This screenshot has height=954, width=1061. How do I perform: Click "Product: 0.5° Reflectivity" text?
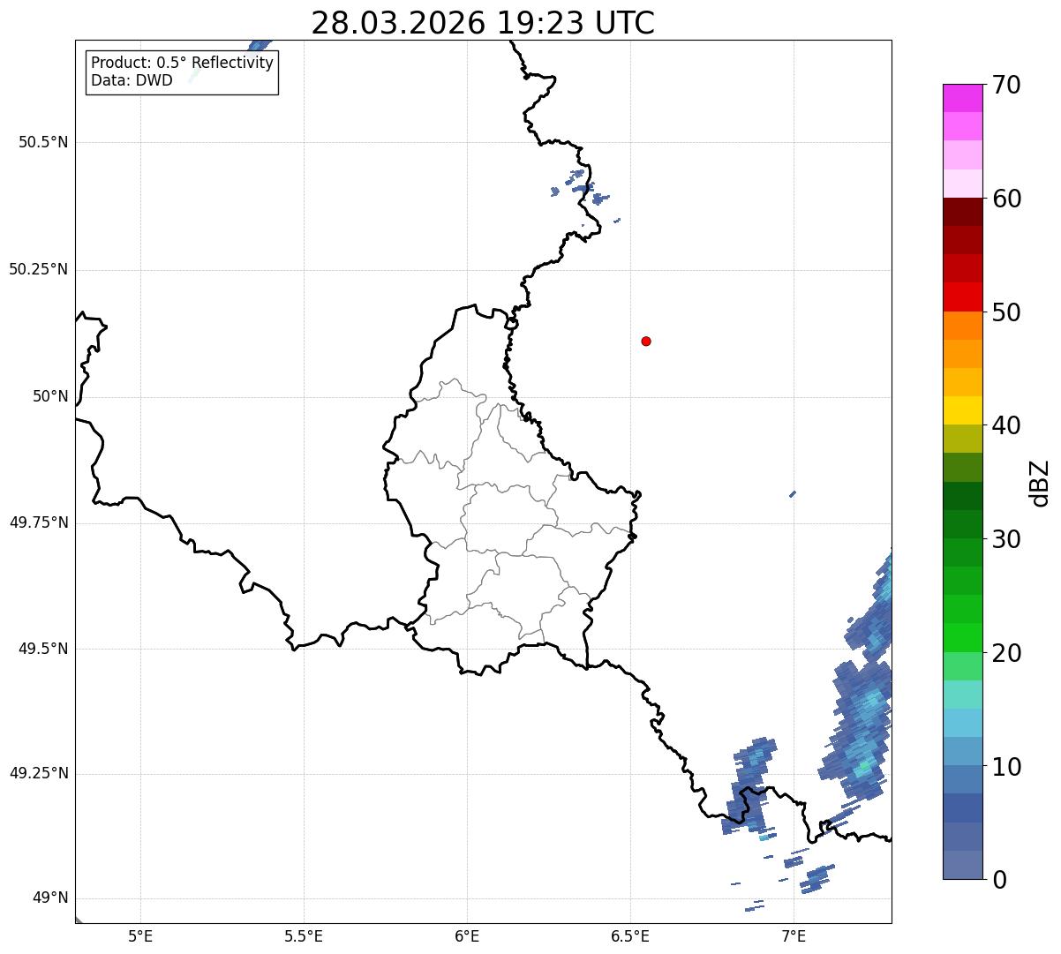tap(182, 64)
